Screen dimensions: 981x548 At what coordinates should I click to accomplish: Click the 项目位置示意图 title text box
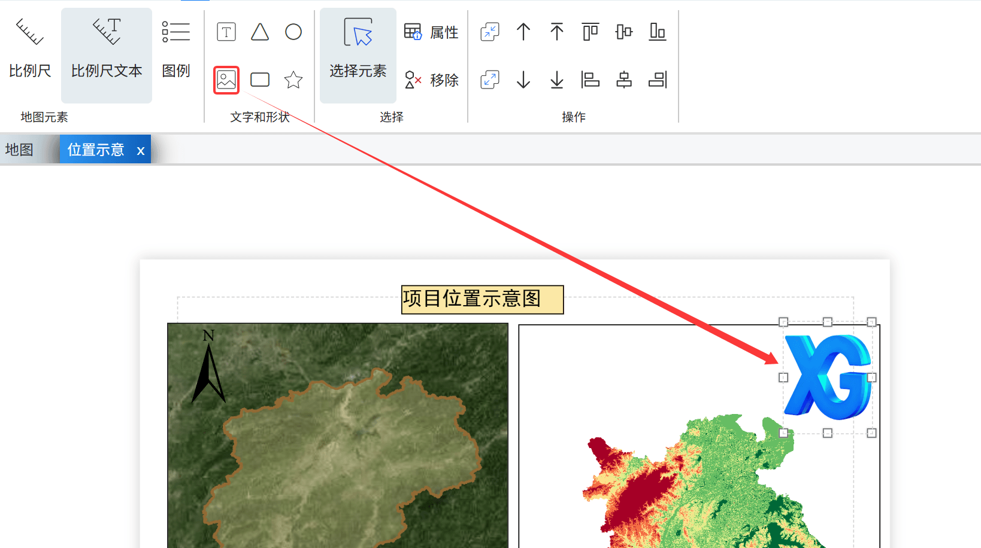tap(482, 299)
